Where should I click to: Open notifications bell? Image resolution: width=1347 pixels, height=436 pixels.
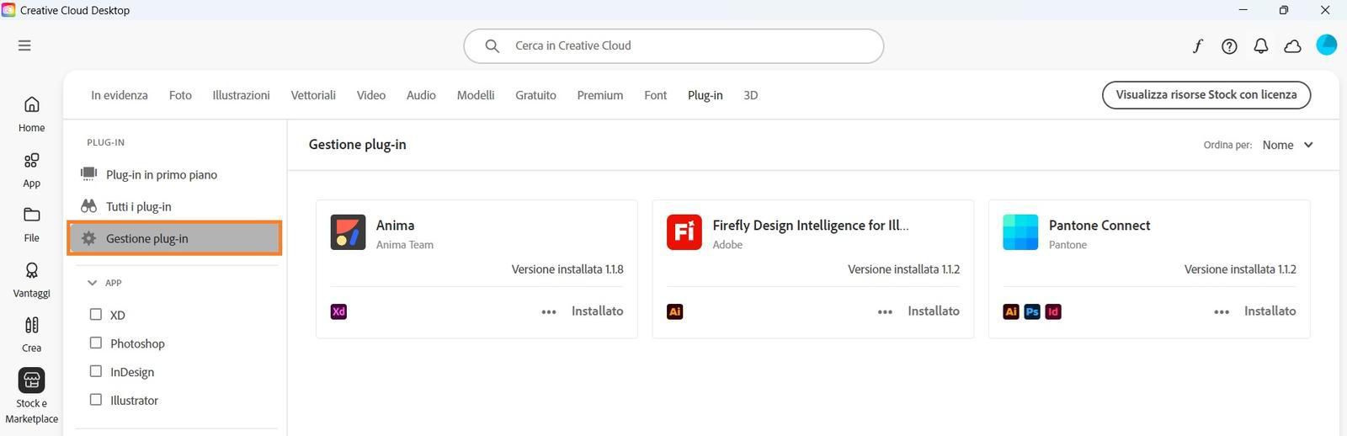point(1260,46)
